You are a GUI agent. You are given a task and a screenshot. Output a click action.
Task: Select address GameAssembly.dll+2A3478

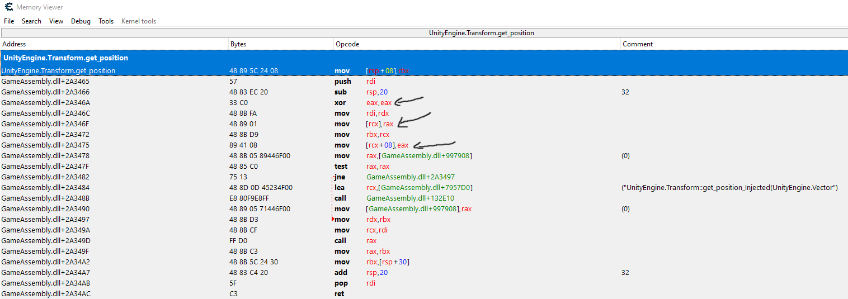[45, 156]
